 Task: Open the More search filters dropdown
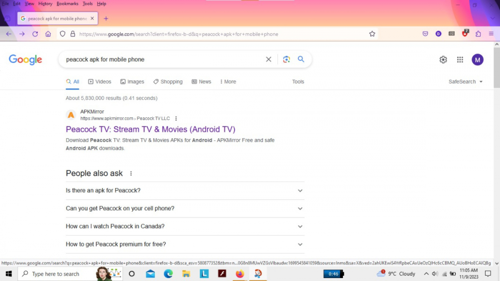(x=228, y=81)
